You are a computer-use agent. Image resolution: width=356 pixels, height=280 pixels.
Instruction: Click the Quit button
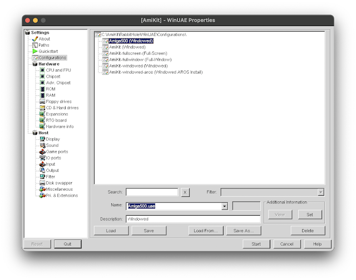click(x=68, y=244)
